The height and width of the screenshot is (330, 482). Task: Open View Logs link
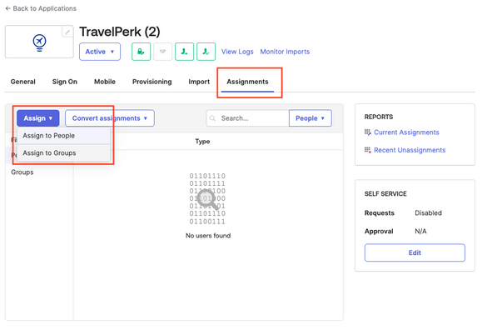pyautogui.click(x=237, y=52)
